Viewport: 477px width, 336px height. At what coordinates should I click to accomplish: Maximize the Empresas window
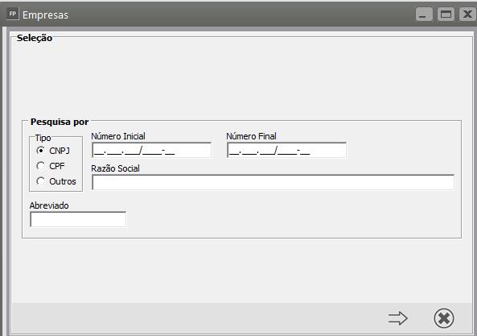[x=446, y=15]
